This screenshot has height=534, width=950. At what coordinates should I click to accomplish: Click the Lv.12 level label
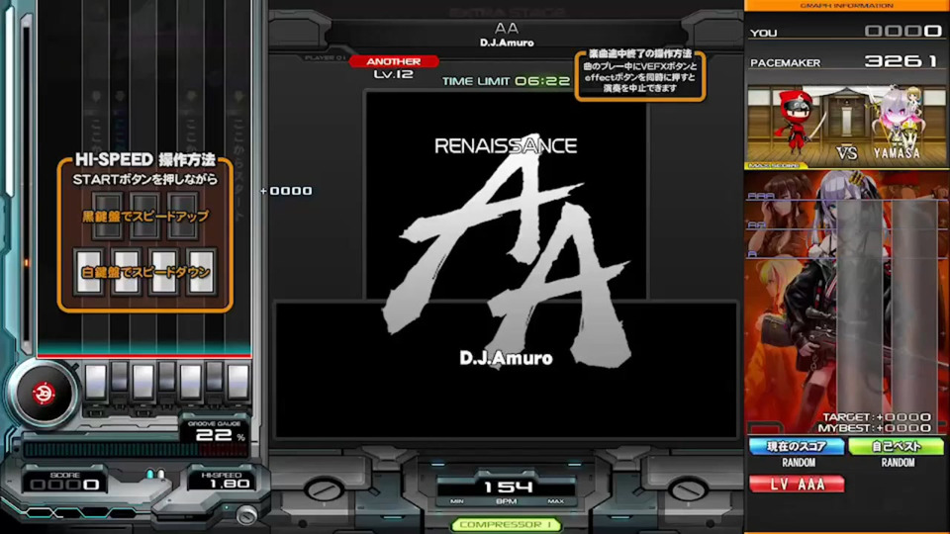pyautogui.click(x=393, y=74)
